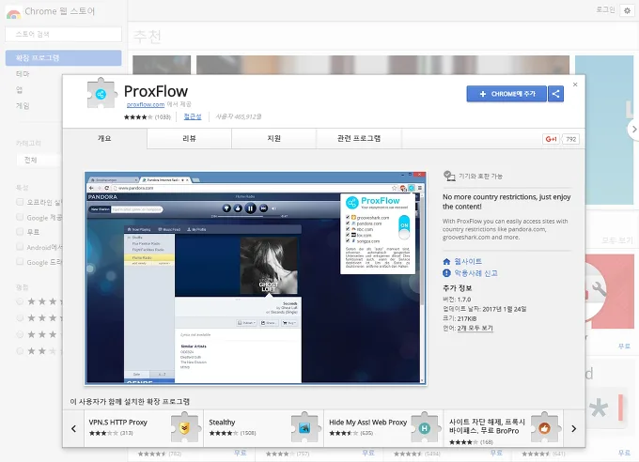Click the 사용자 465,912명 text
This screenshot has width=639, height=462.
[239, 117]
